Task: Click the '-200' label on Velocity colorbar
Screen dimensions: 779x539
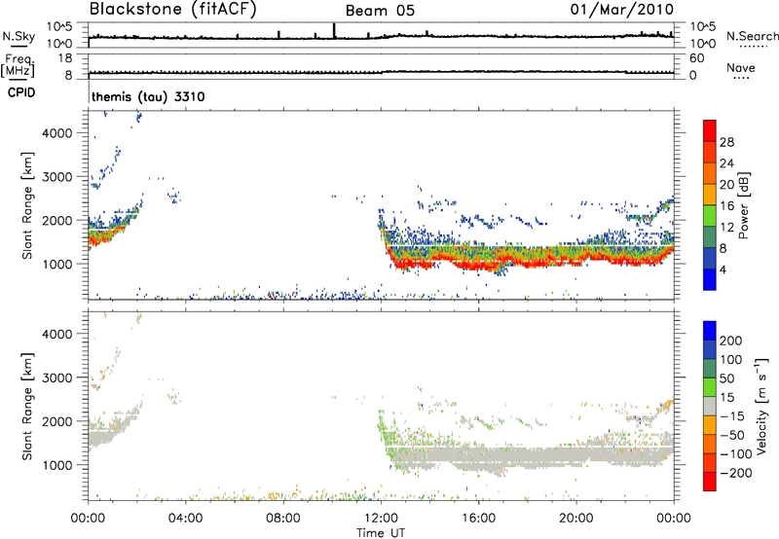Action: pyautogui.click(x=734, y=473)
